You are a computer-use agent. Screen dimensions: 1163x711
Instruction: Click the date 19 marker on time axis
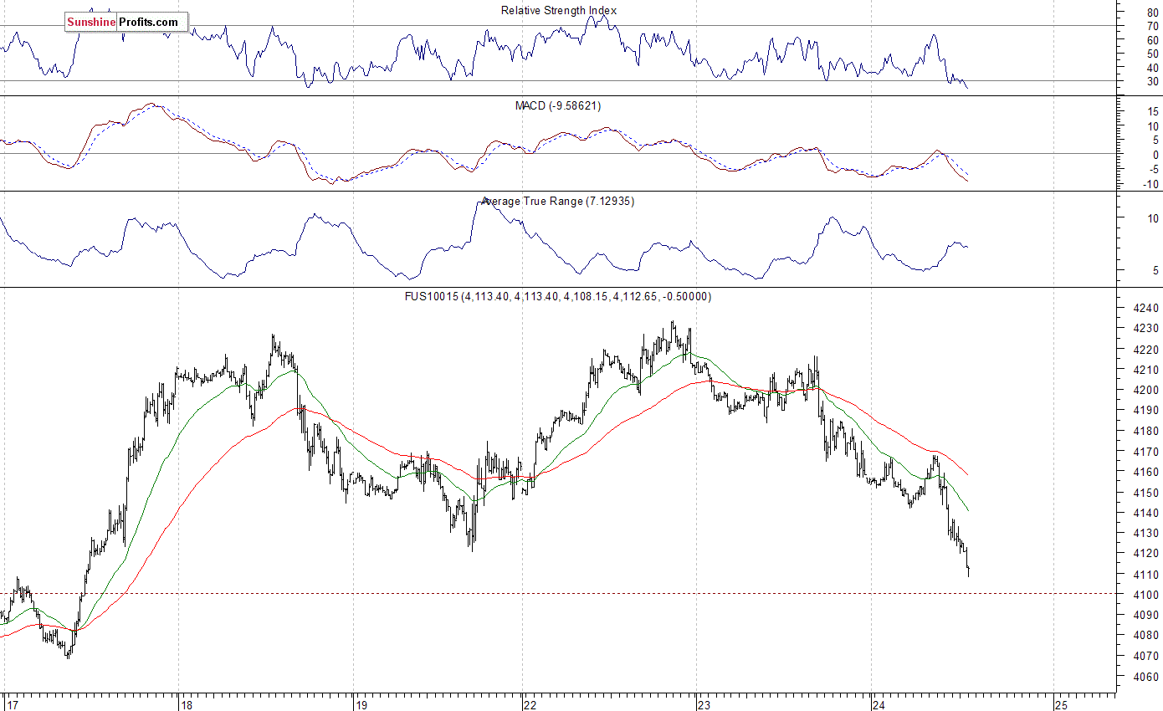(x=361, y=704)
